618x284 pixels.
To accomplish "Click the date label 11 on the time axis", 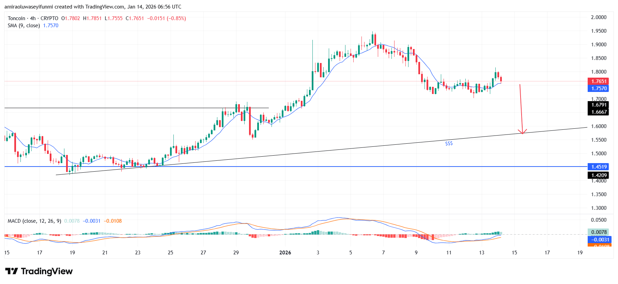I will click(449, 253).
